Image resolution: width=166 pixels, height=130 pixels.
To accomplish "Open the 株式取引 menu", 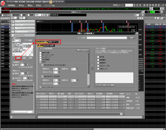I will [x=38, y=2].
